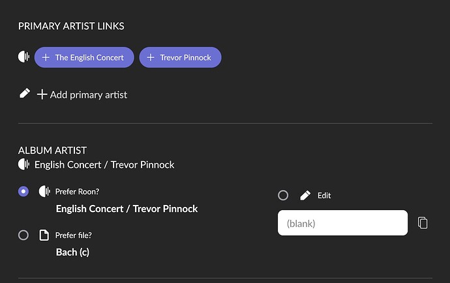Click the Roon logo beside Prefer Roon?
This screenshot has width=450, height=283.
pos(44,191)
